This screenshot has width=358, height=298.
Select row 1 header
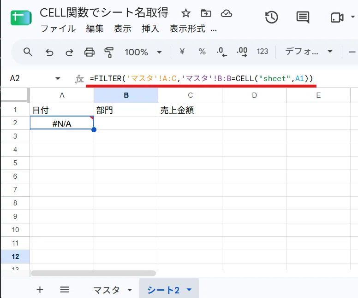point(15,110)
